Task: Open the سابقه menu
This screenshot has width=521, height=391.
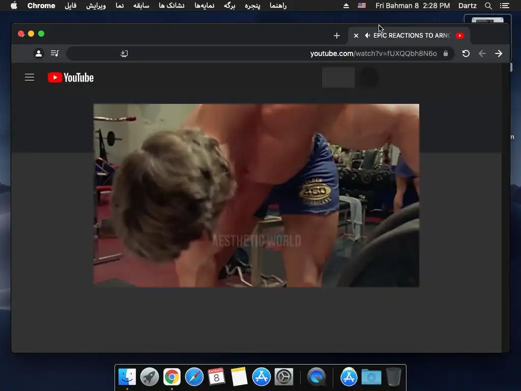Action: 141,6
